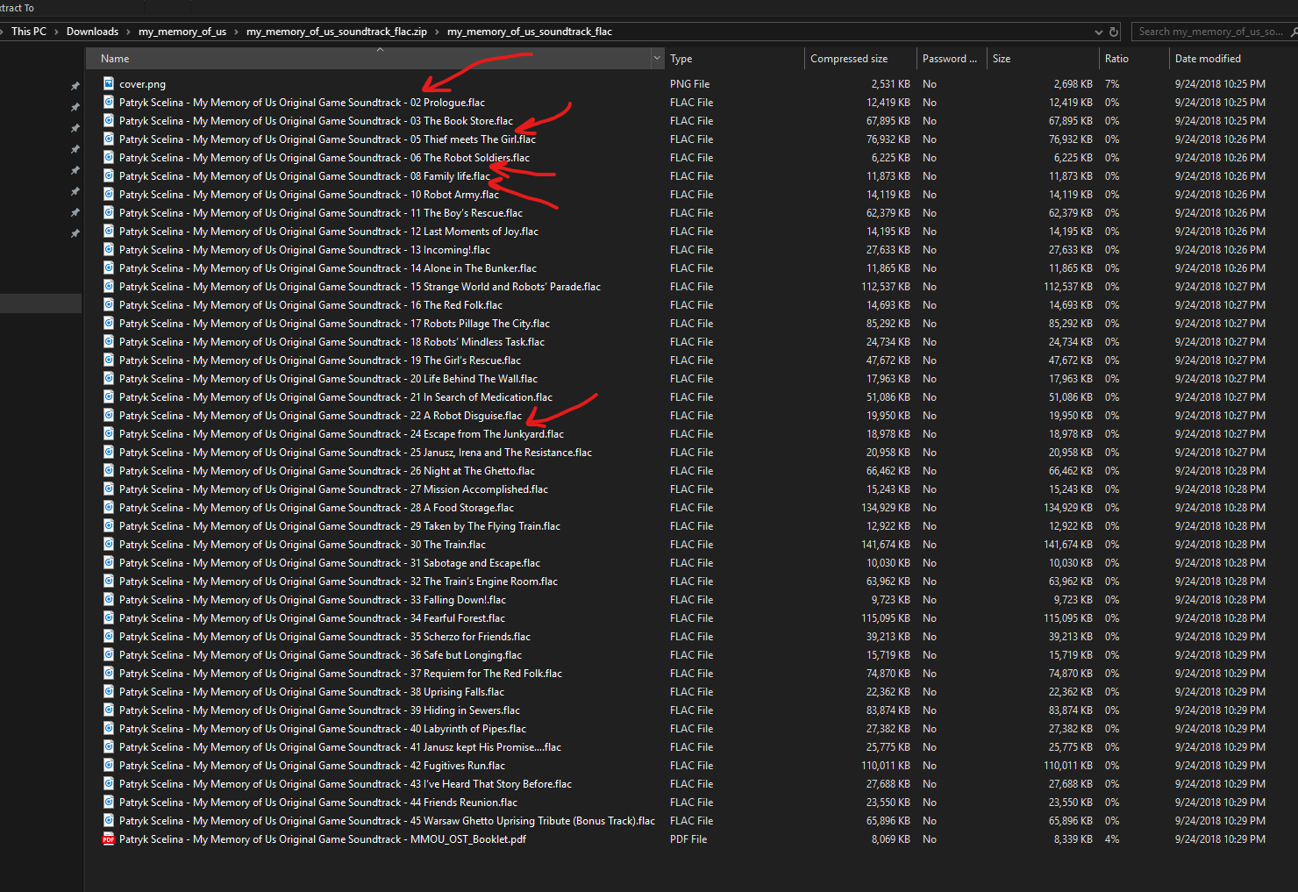Sort by Password column header
Image resolution: width=1298 pixels, height=892 pixels.
[952, 59]
